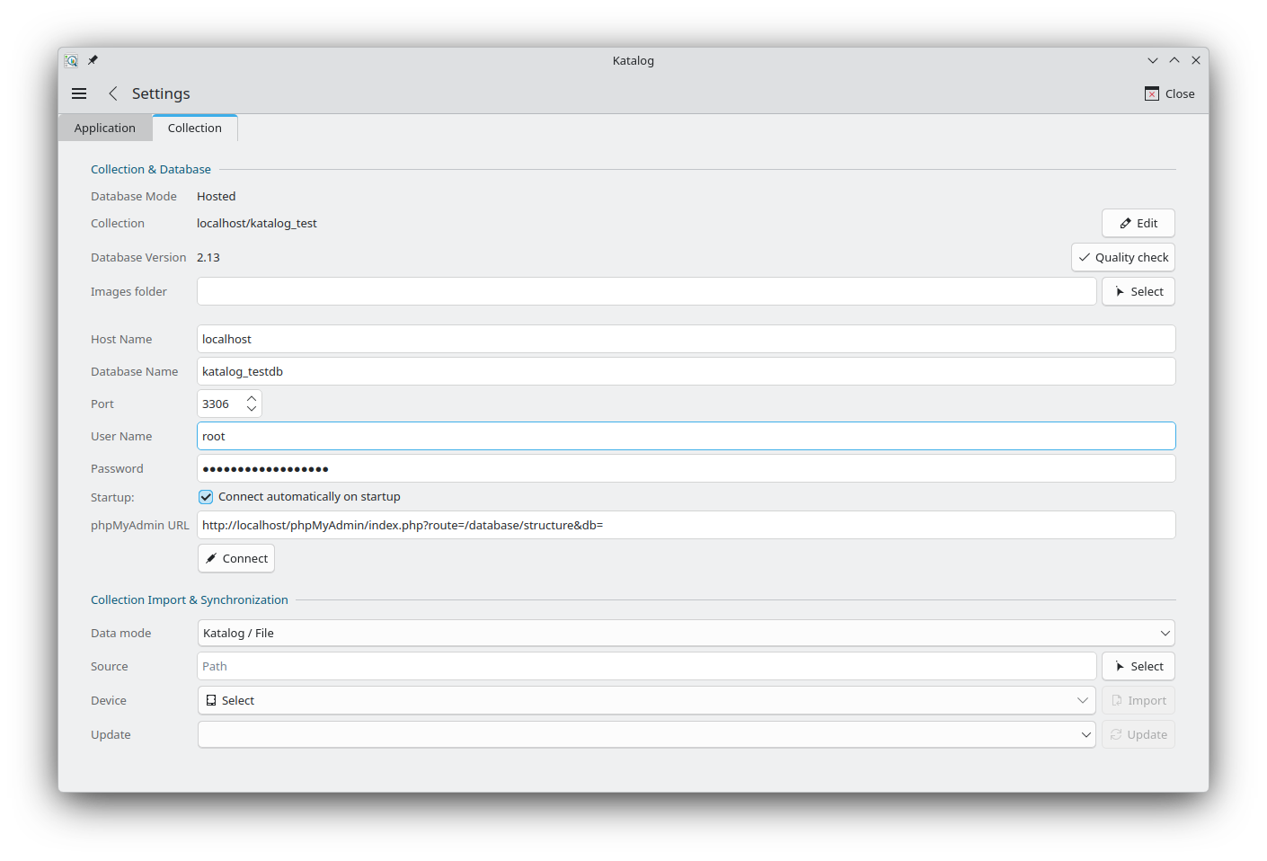Click the 'Collection Import & Synchronization' heading
Screen dimensions: 1267x861
pyautogui.click(x=190, y=599)
